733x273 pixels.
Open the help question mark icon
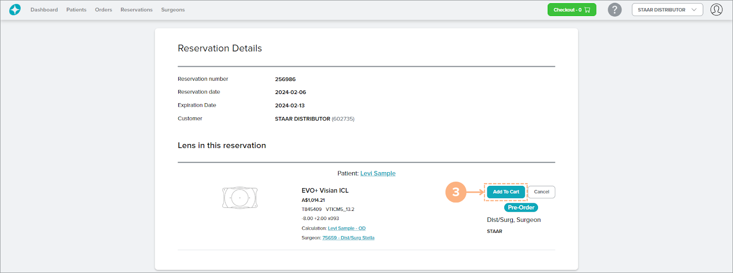coord(614,10)
